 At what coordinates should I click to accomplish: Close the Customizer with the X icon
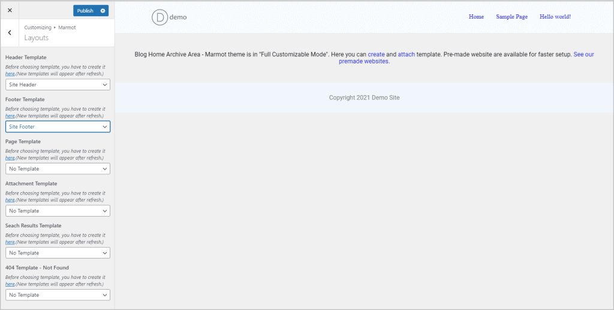[x=10, y=11]
